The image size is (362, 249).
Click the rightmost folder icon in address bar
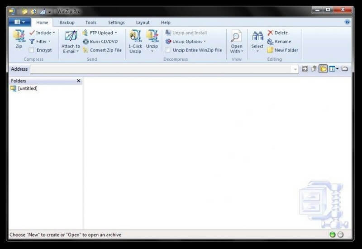(x=345, y=69)
